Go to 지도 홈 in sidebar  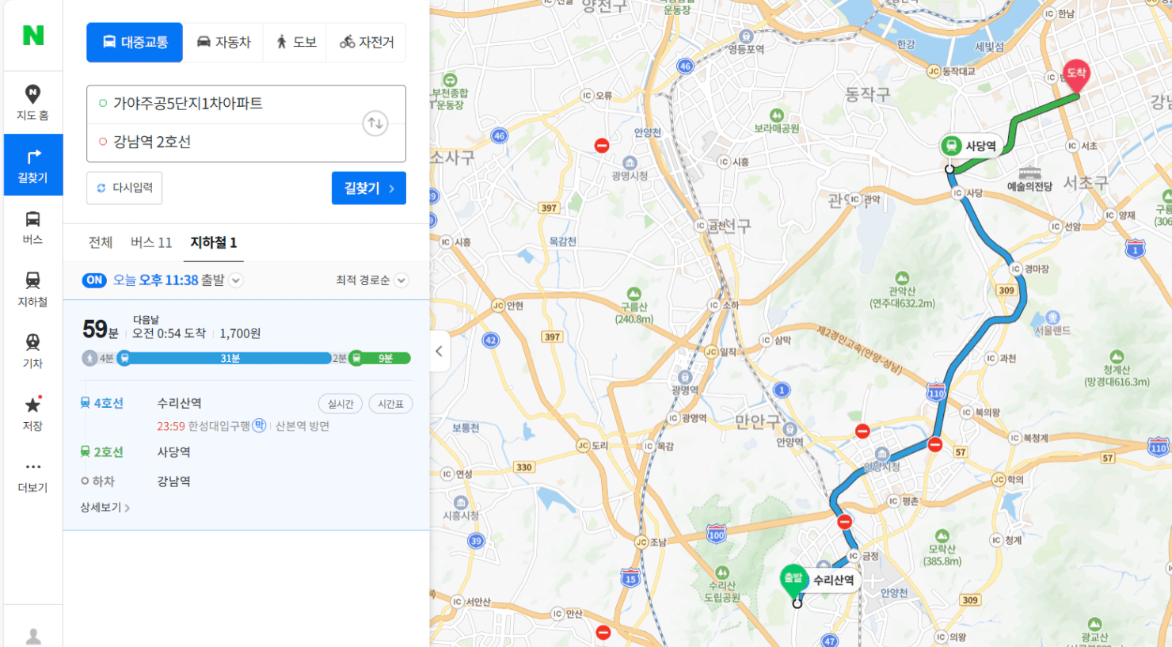(x=32, y=103)
